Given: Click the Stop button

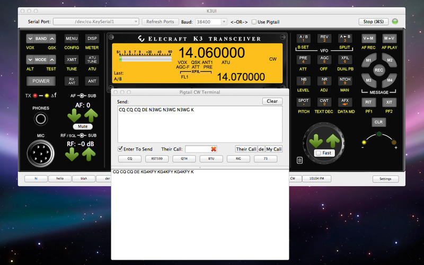Looking at the screenshot, I should click(374, 22).
